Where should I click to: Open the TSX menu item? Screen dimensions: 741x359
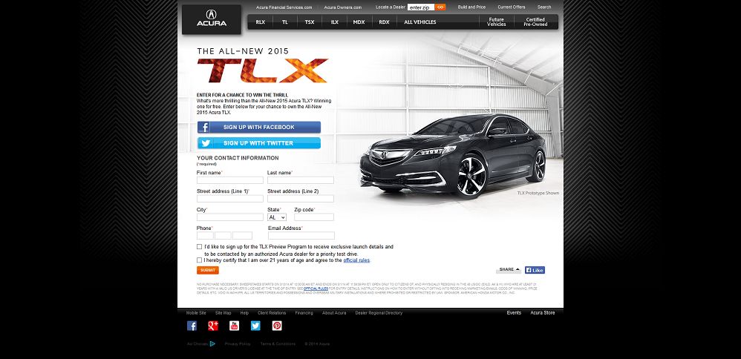point(310,22)
